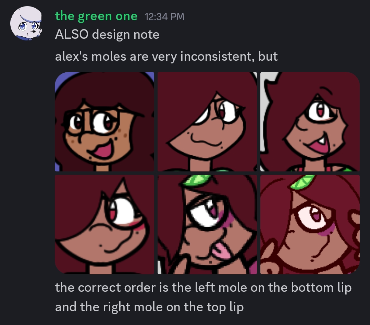Click the 12:34 PM message timestamp
This screenshot has height=325, width=370.
pos(164,17)
